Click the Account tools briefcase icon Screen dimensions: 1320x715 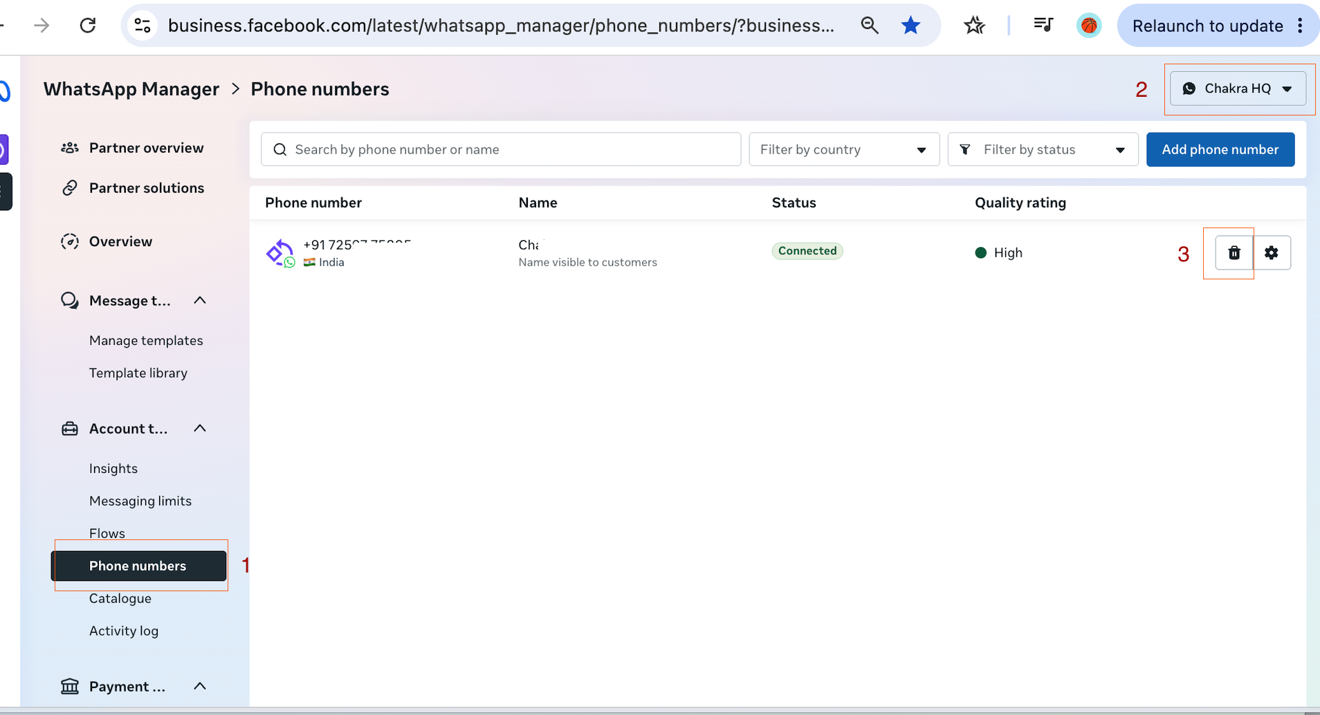[70, 429]
